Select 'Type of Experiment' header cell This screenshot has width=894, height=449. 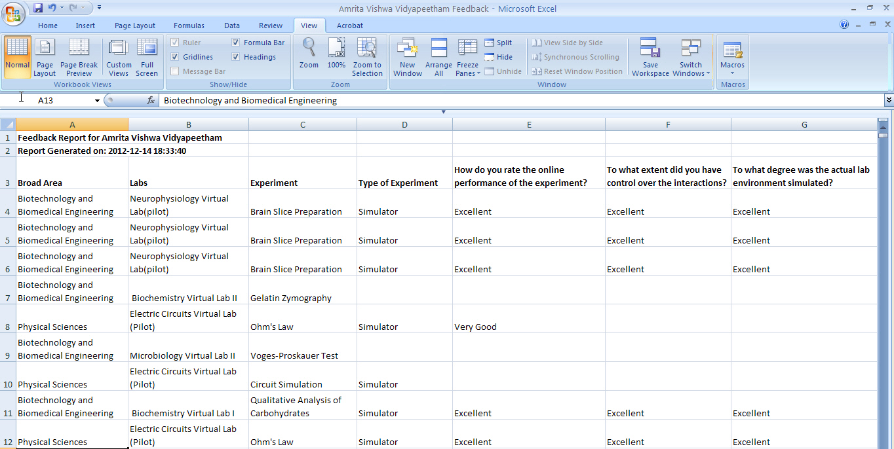click(404, 173)
